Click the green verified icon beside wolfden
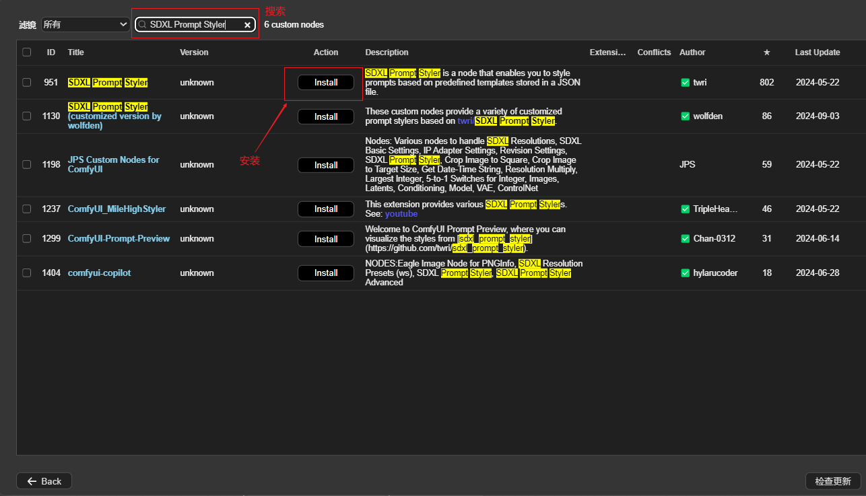Viewport: 866px width, 496px height. [x=686, y=116]
